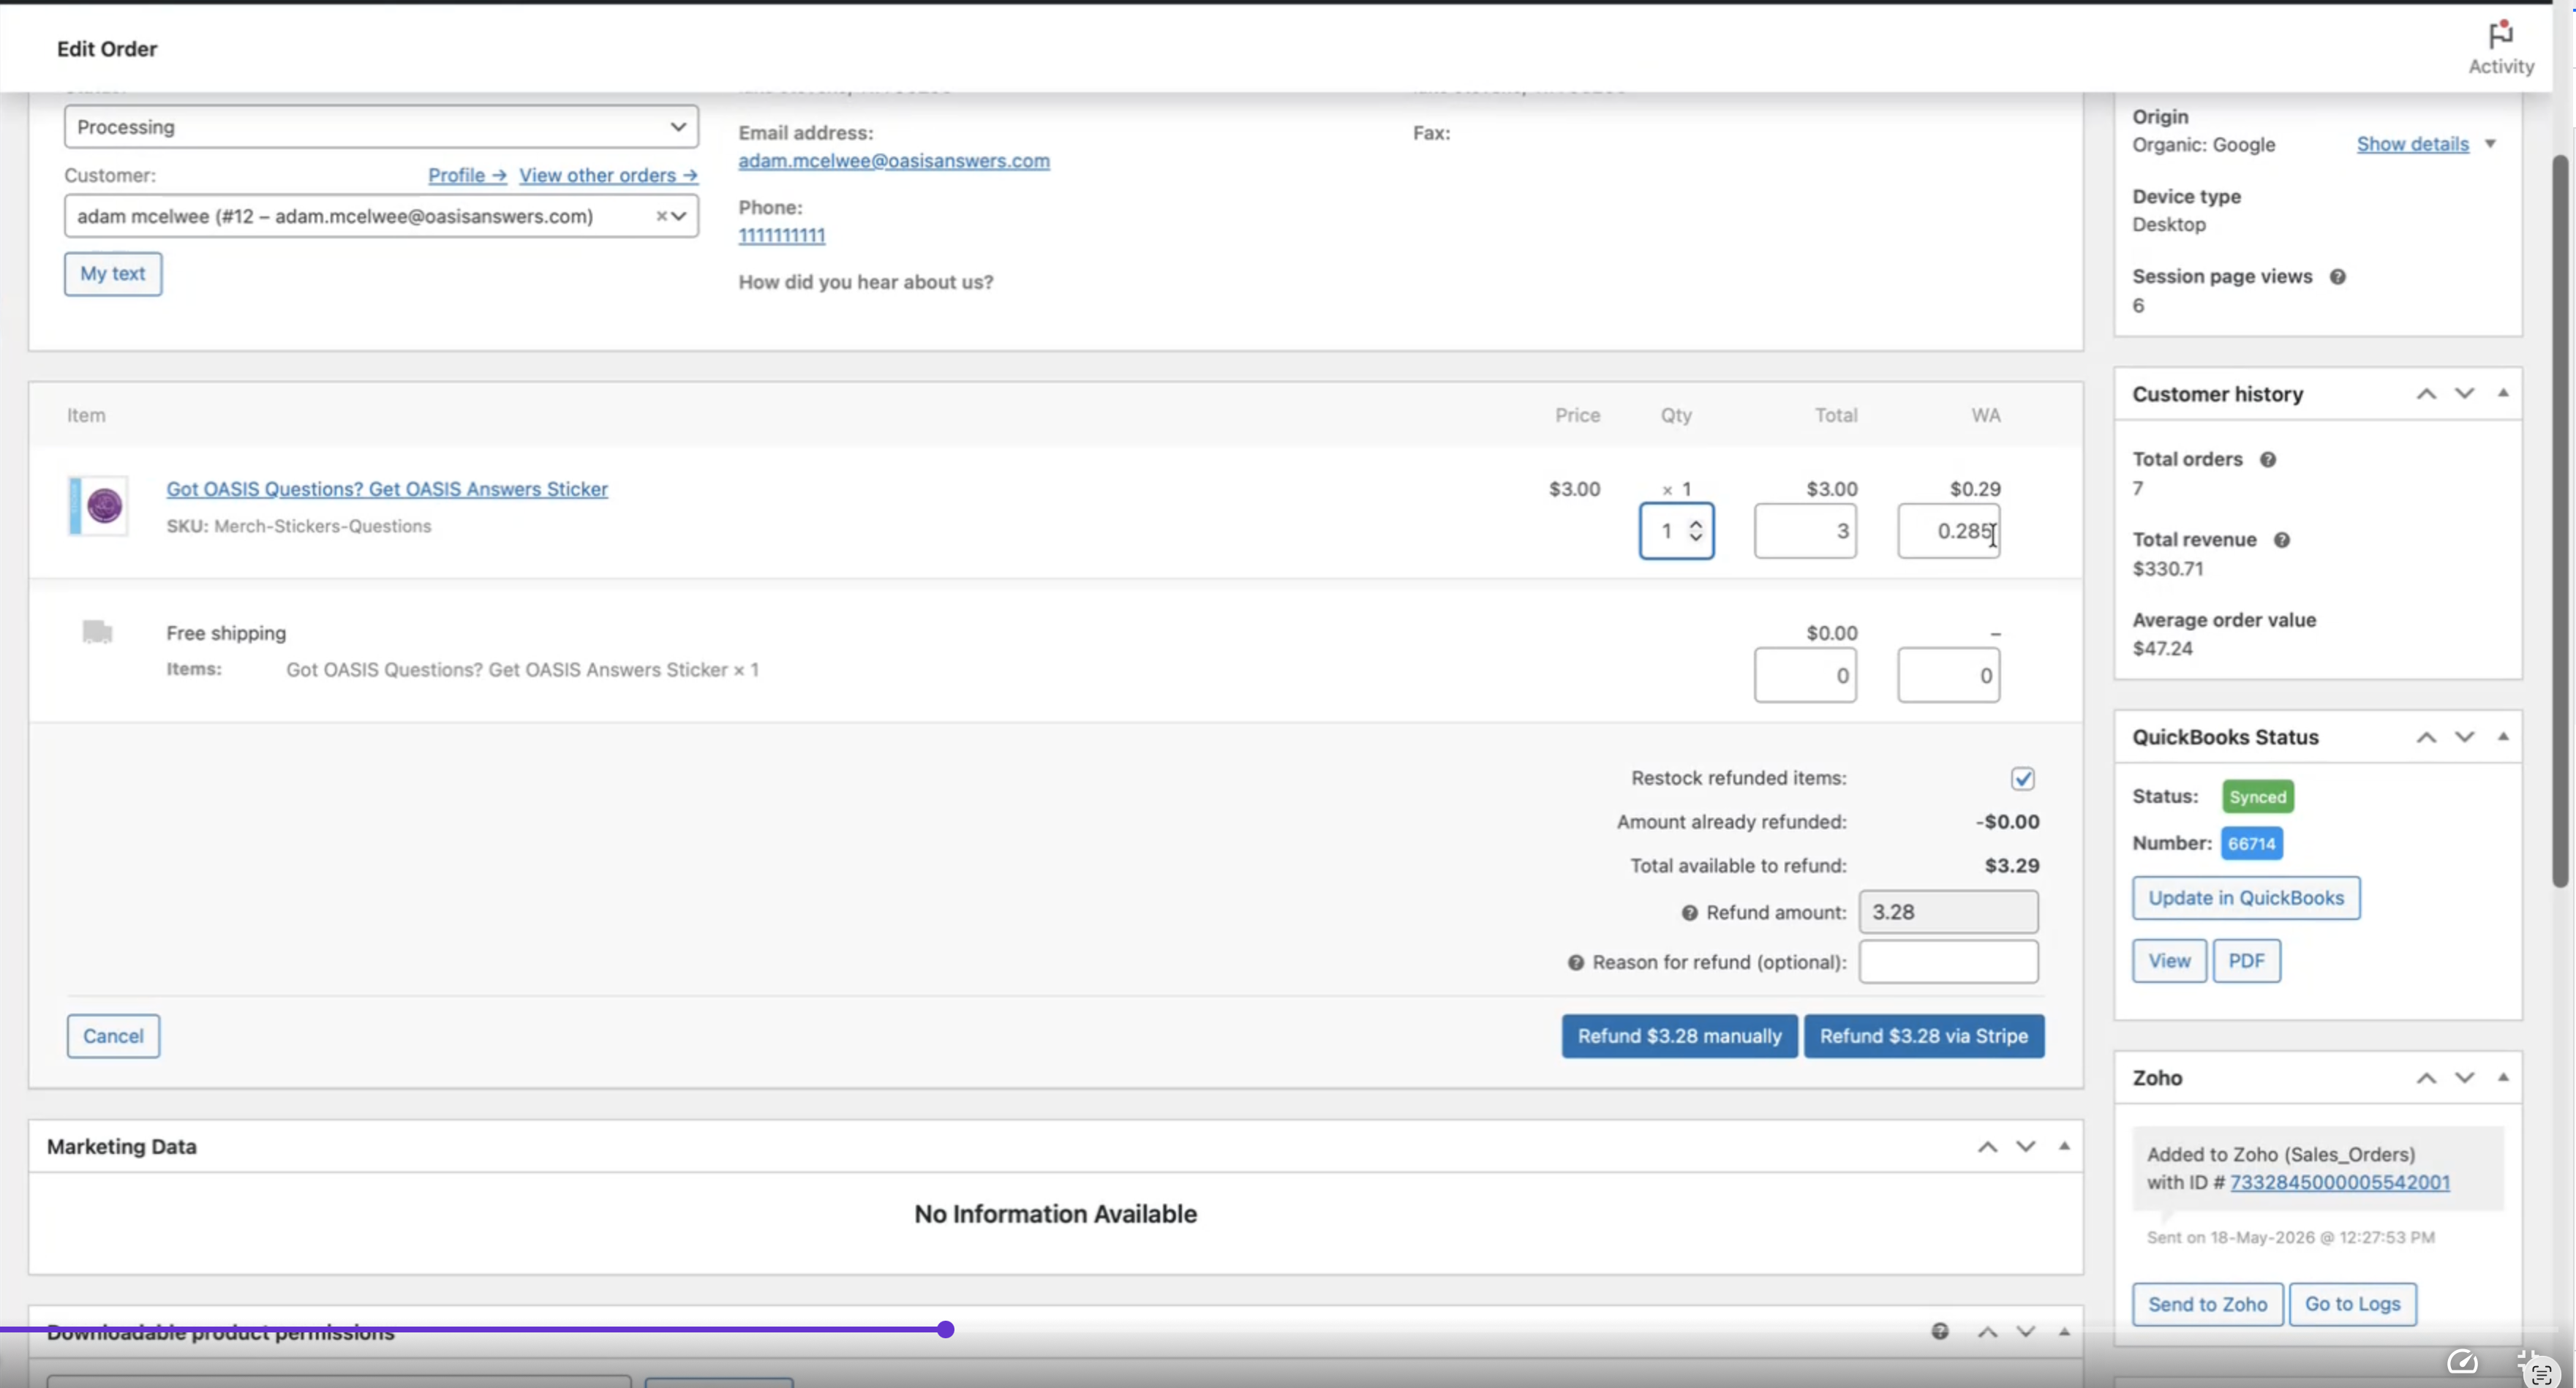Screen dimensions: 2576x1388
Task: Click the Refund amount field
Action: [x=1948, y=913]
